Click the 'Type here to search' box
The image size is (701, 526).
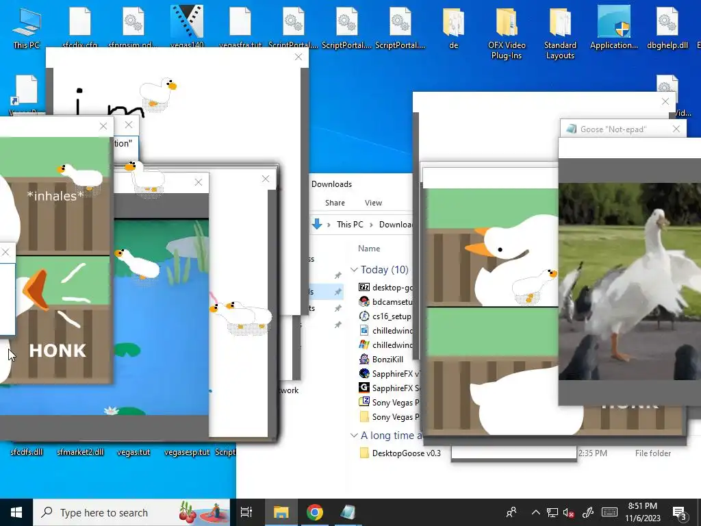click(x=131, y=512)
